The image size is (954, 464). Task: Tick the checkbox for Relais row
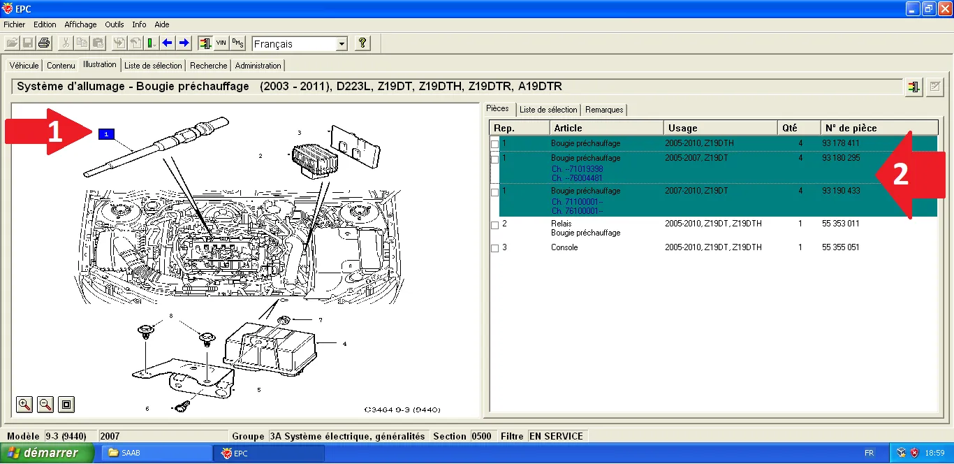coord(495,225)
